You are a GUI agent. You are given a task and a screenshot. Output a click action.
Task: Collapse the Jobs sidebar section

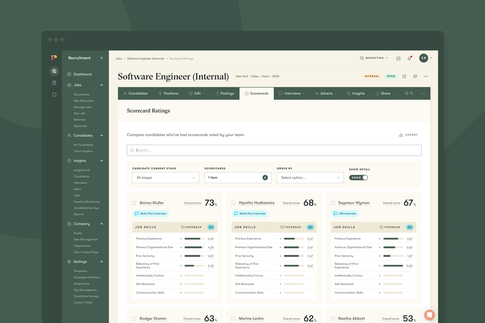click(102, 85)
